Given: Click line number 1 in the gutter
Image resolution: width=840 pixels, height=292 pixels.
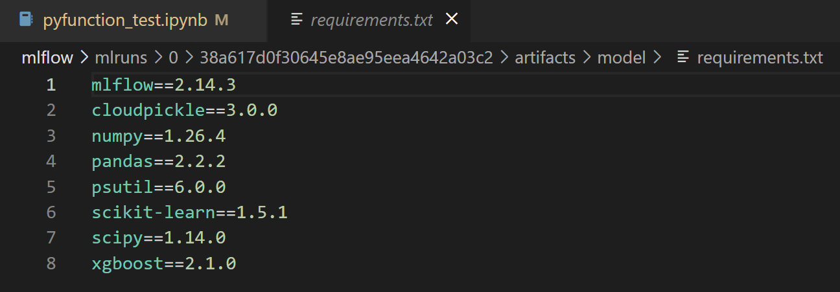Looking at the screenshot, I should pyautogui.click(x=51, y=85).
